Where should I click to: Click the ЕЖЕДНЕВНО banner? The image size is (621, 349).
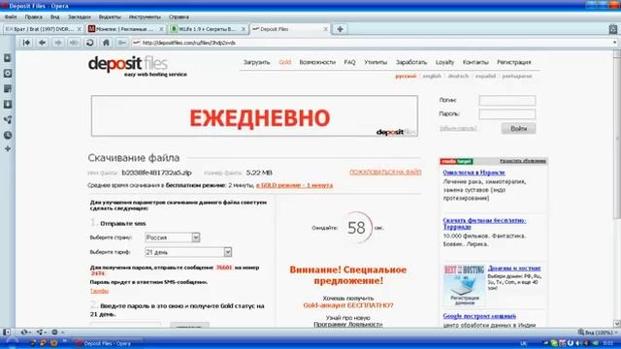[x=254, y=116]
